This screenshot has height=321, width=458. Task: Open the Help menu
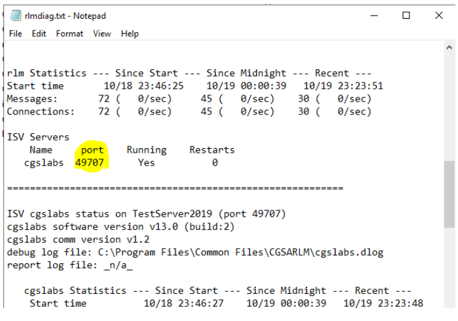pos(130,34)
